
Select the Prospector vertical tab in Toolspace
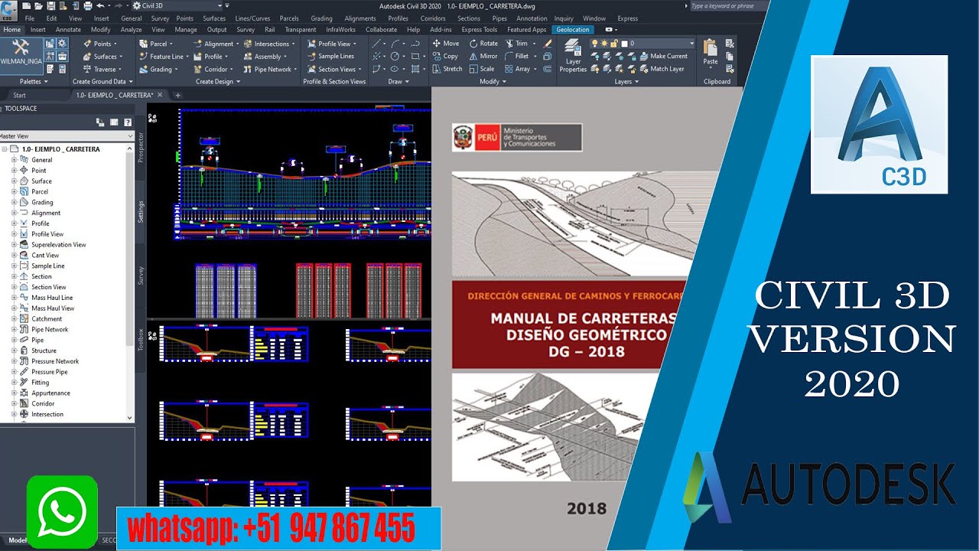point(141,147)
